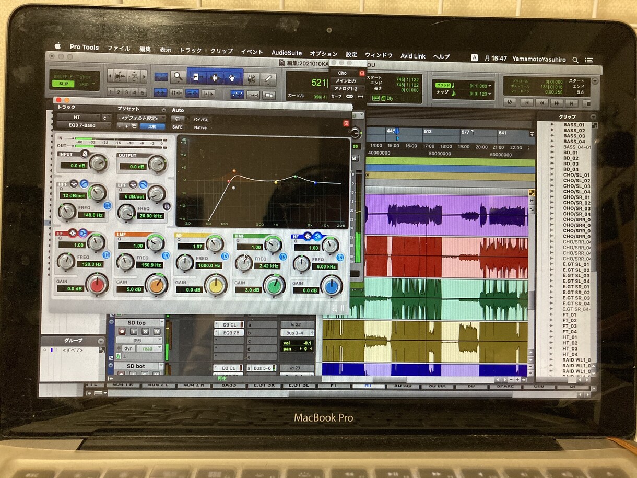Solo the SD top track
The width and height of the screenshot is (637, 478).
146,331
